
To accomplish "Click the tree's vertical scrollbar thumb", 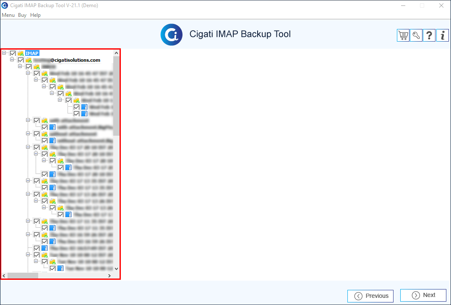I will 116,96.
